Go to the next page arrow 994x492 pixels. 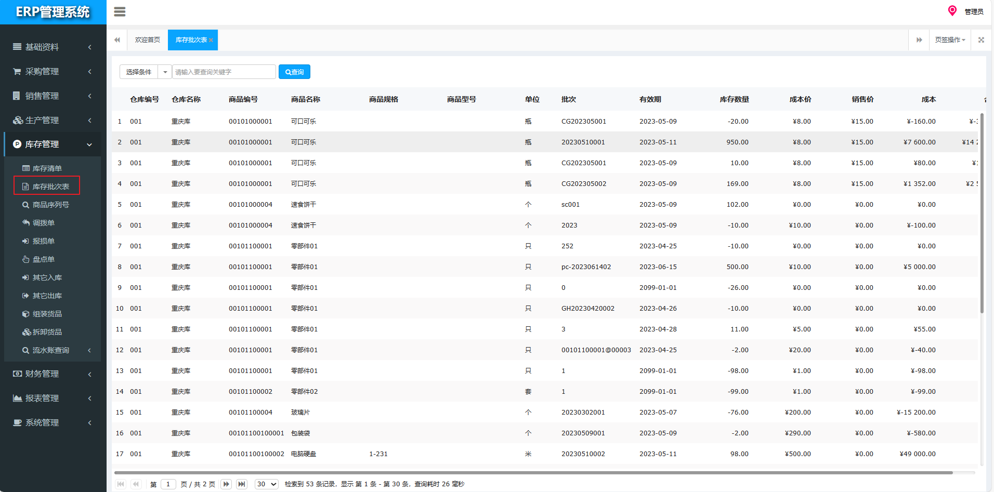tap(226, 484)
